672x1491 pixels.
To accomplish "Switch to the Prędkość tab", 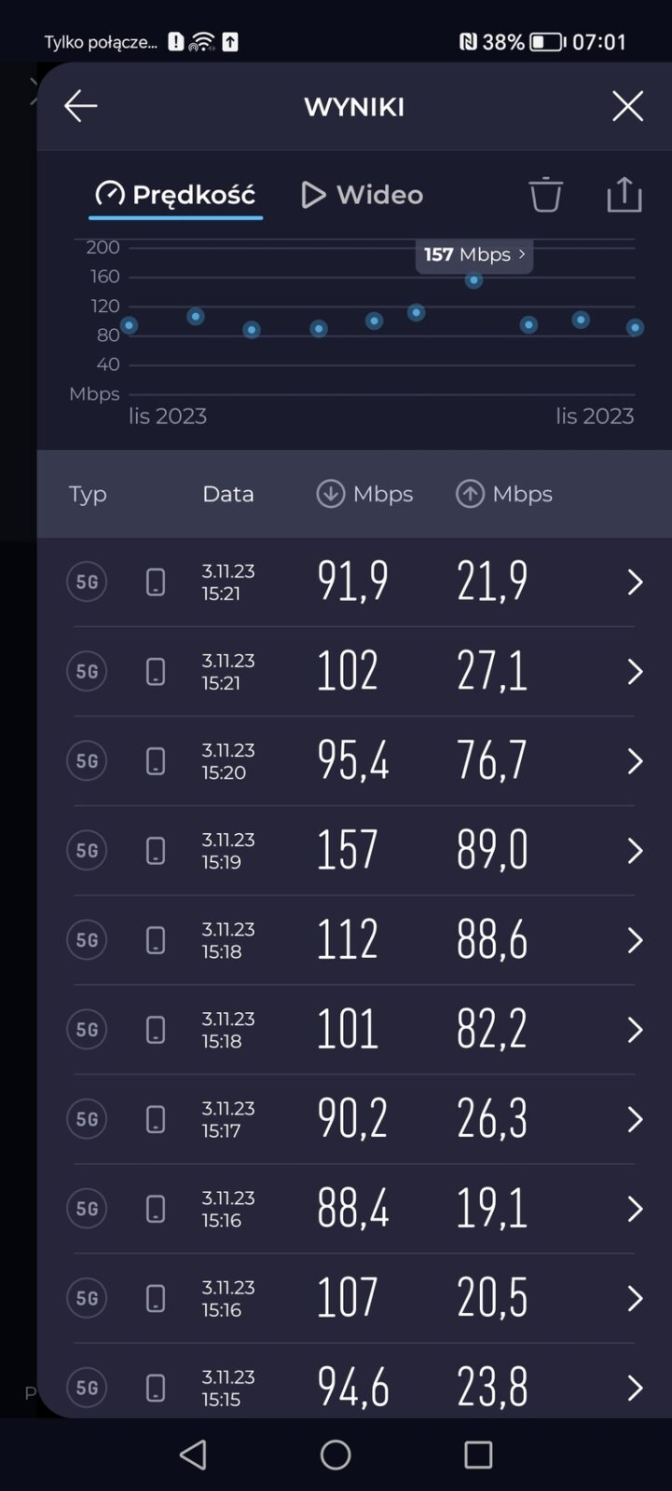I will 175,195.
